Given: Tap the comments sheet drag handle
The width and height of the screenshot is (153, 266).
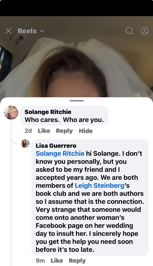Looking at the screenshot, I should click(x=76, y=101).
